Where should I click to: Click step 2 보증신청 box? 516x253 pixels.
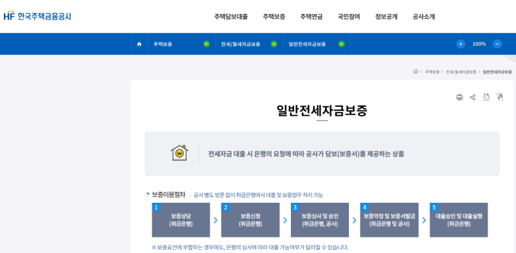250,220
